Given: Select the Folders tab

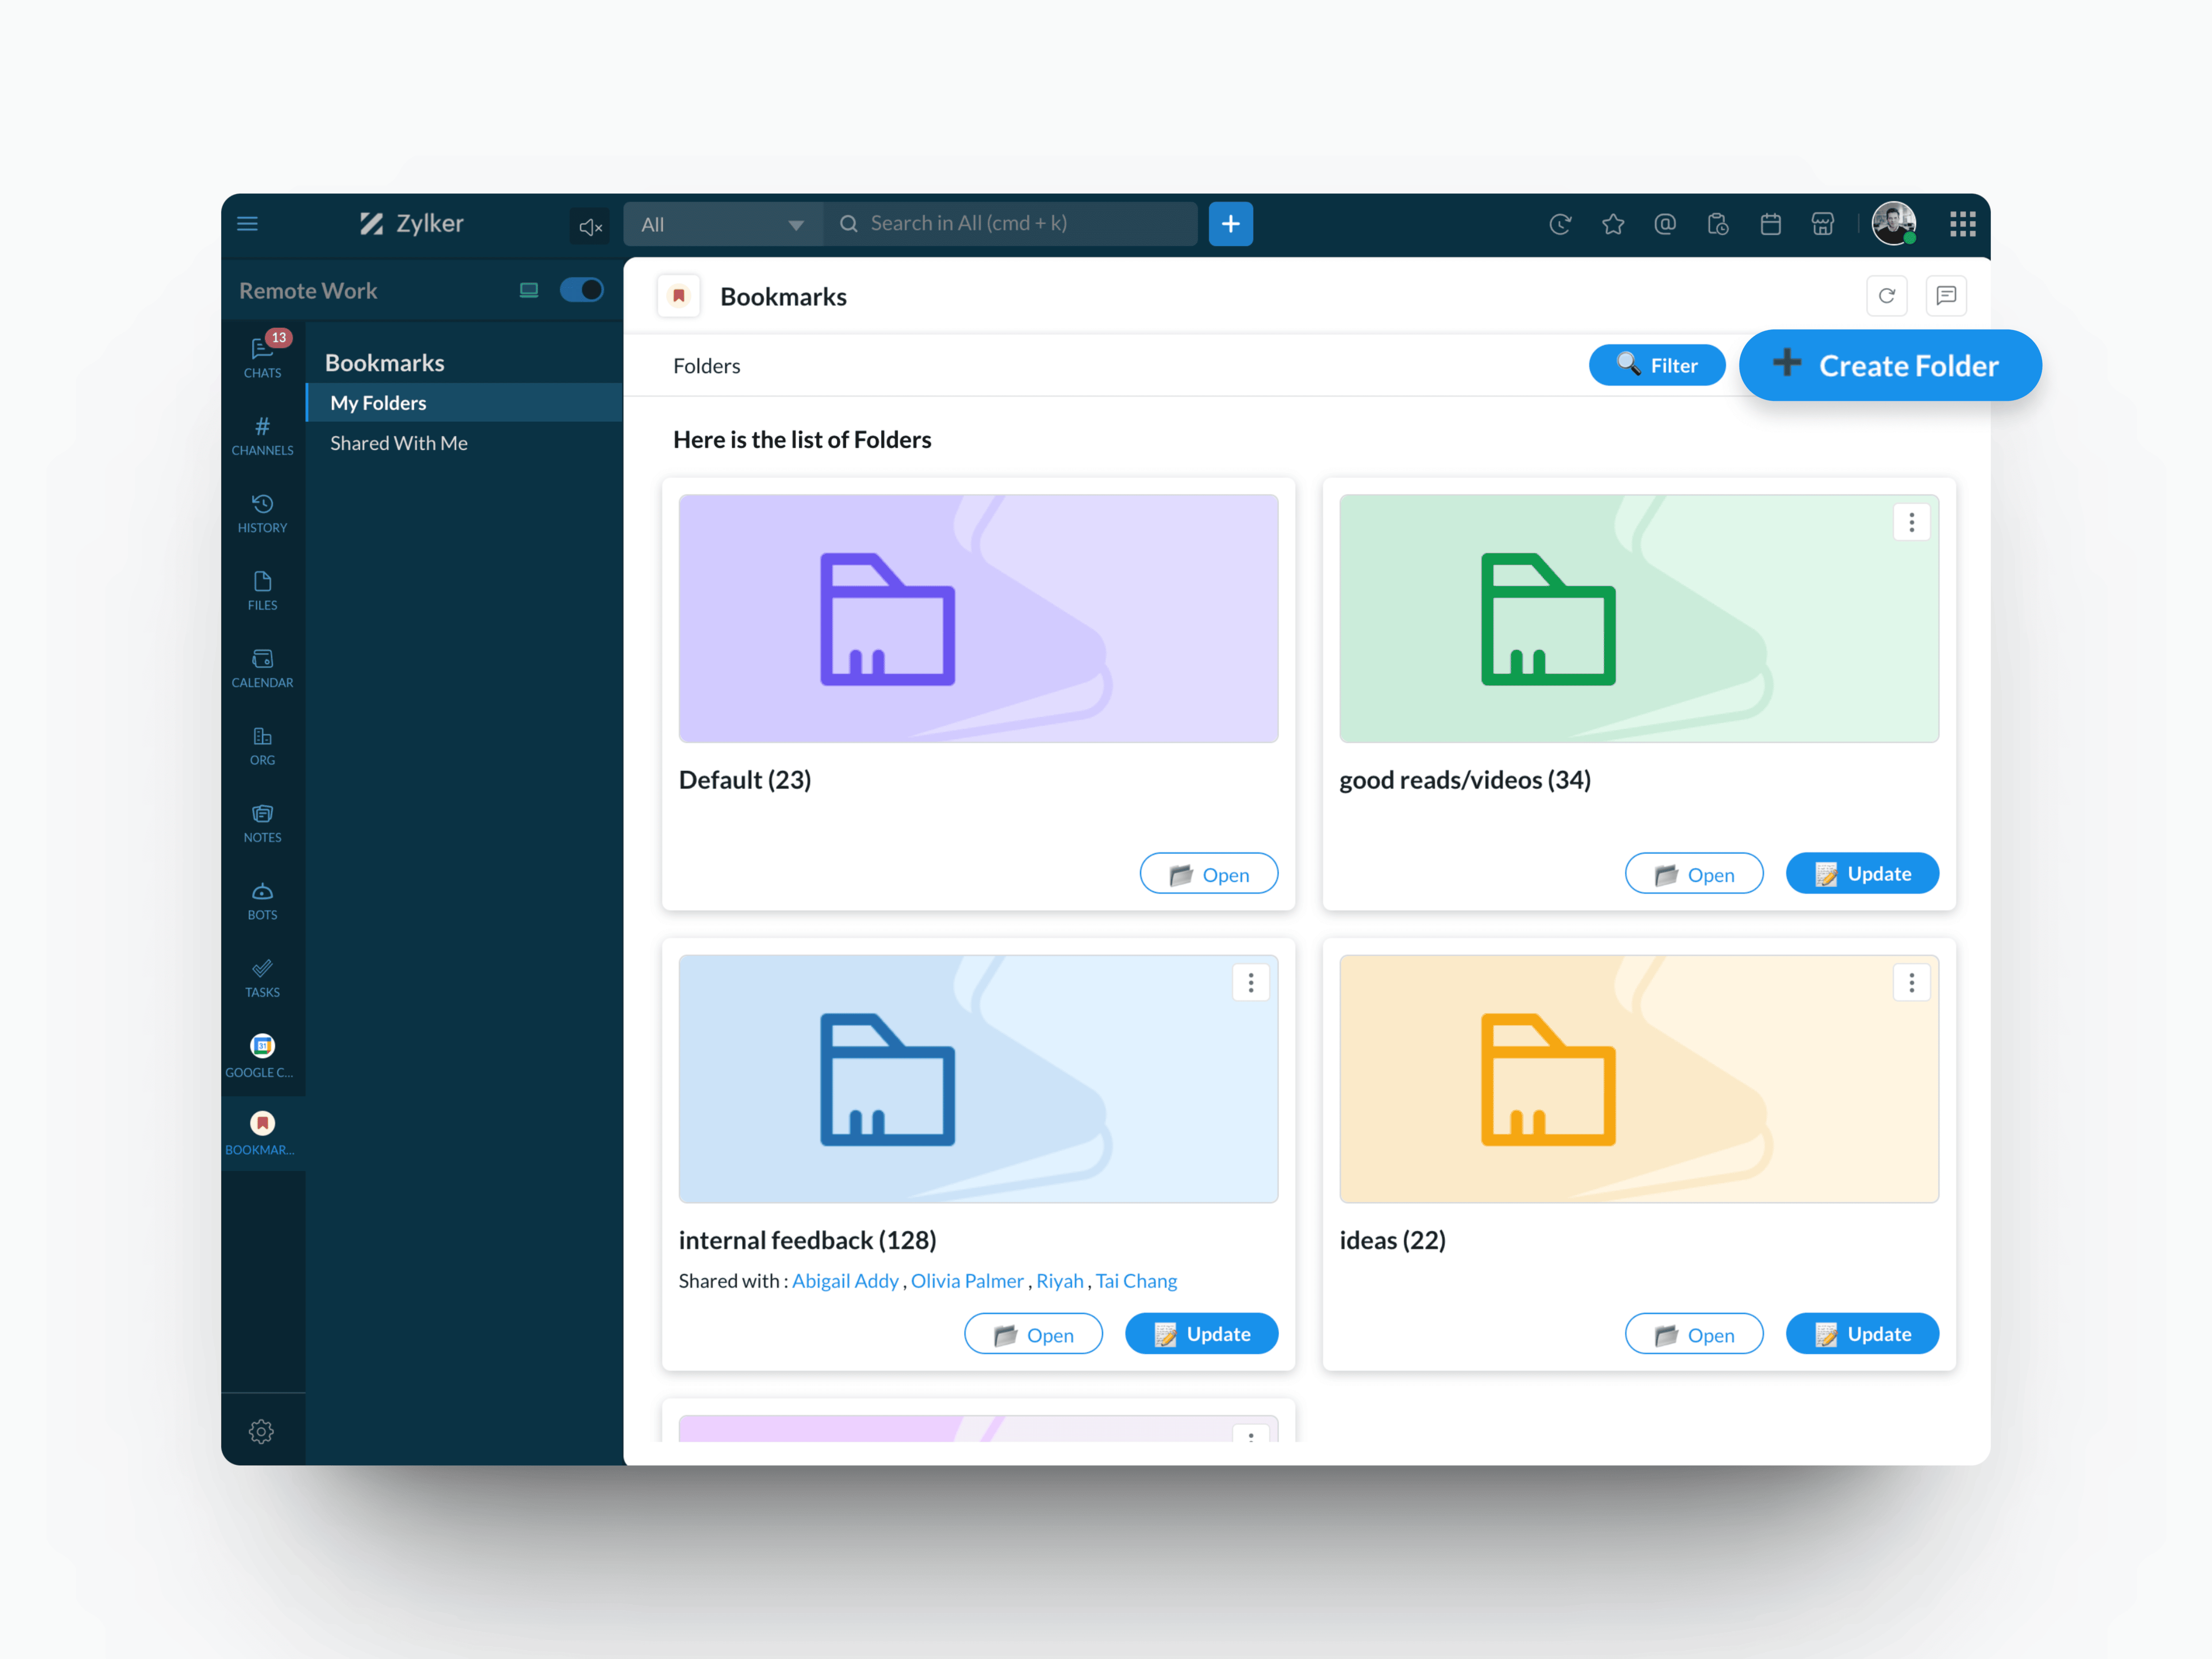Looking at the screenshot, I should [x=706, y=366].
